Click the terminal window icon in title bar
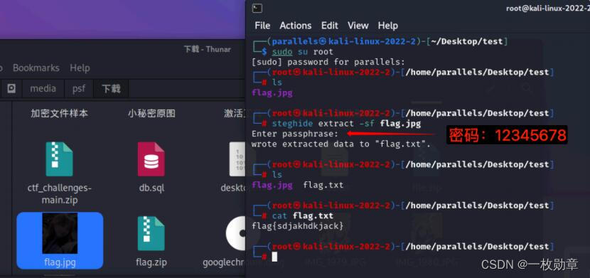590x278 pixels. [257, 9]
